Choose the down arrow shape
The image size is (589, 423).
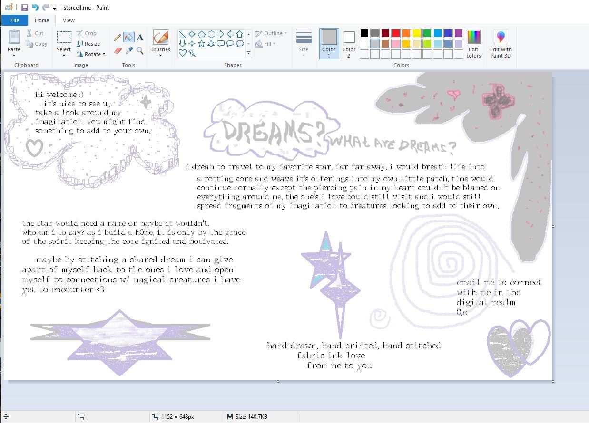click(x=182, y=44)
